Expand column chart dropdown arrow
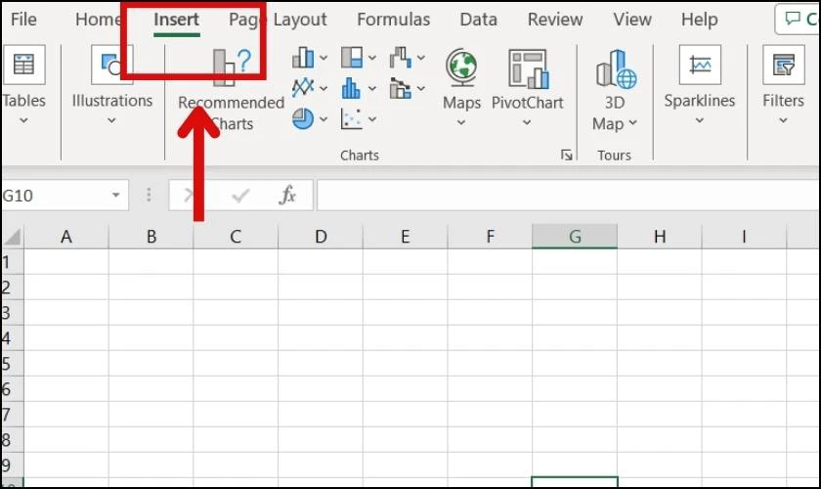The width and height of the screenshot is (821, 489). 324,58
